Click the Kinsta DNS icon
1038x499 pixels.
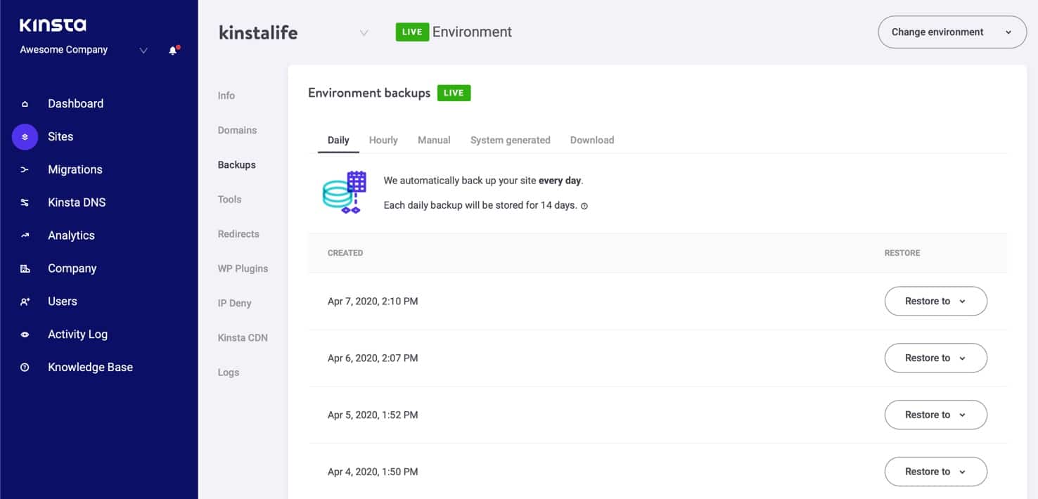[x=25, y=203]
